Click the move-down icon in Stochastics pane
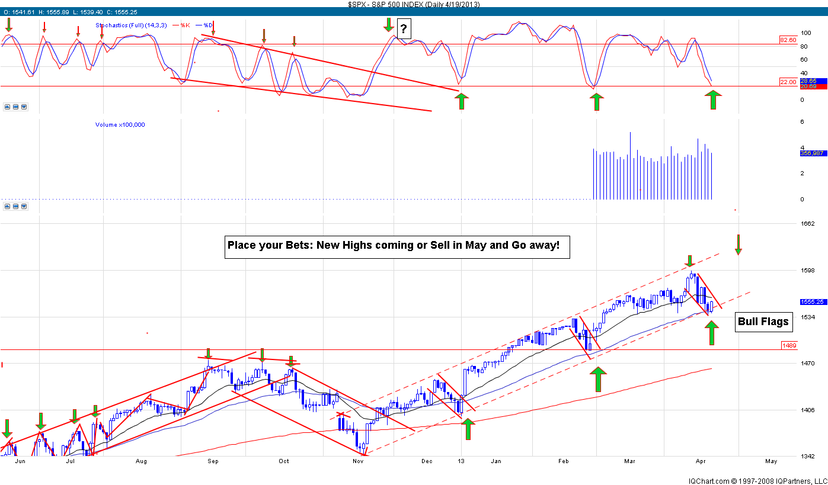Image resolution: width=828 pixels, height=485 pixels. click(x=24, y=107)
